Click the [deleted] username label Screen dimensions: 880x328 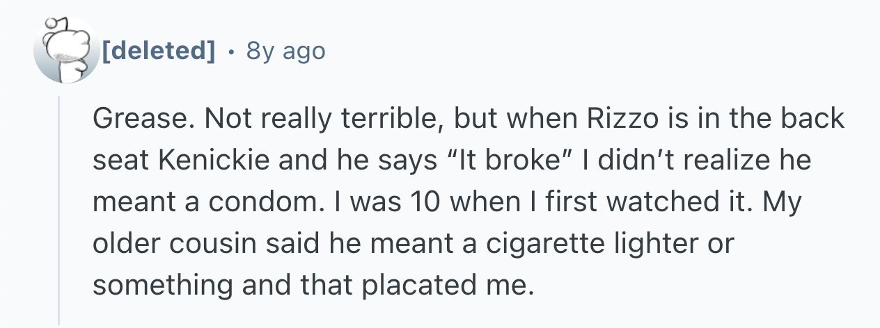coord(158,51)
